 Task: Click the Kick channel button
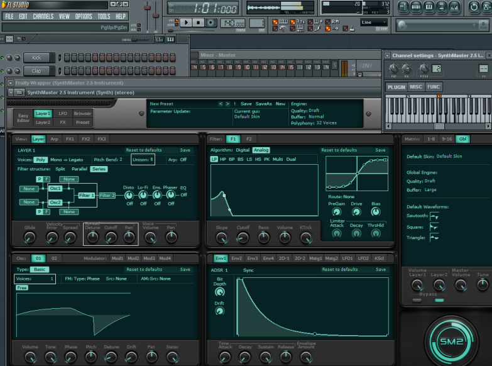click(x=36, y=57)
